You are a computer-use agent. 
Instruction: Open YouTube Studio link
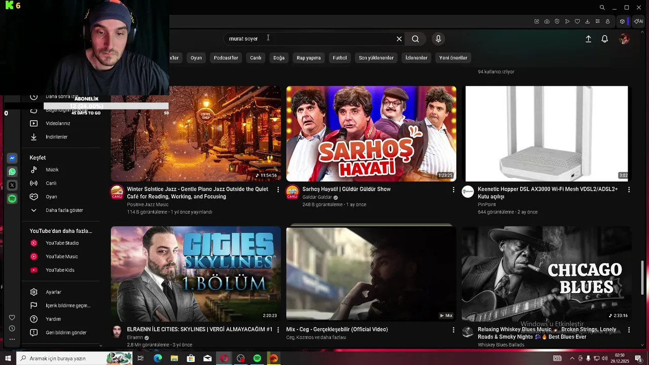click(61, 243)
